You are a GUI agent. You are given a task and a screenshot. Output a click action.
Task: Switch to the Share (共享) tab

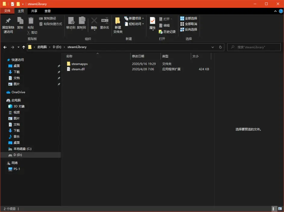[34, 11]
